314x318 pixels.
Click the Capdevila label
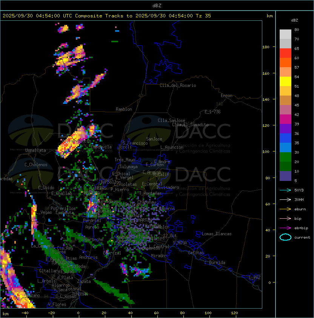coord(101,147)
